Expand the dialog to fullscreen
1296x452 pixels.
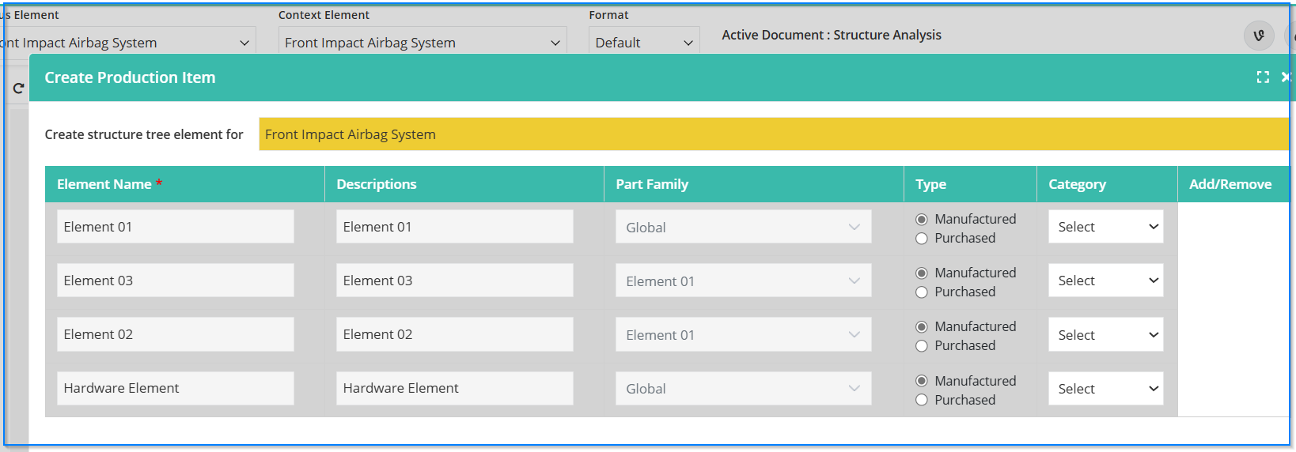1263,77
